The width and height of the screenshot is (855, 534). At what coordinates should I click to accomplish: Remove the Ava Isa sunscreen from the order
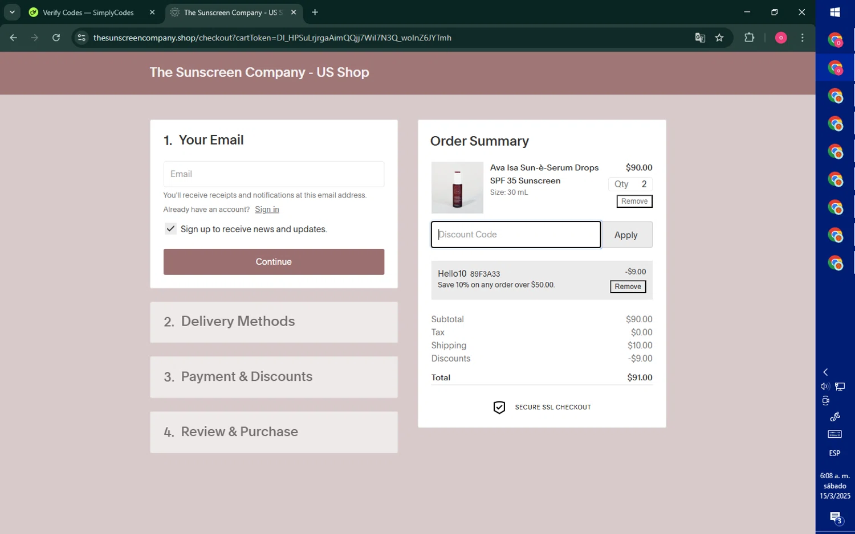(x=634, y=201)
